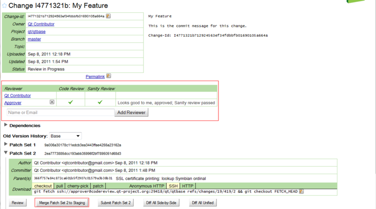The height and width of the screenshot is (209, 376).
Task: Expand Patch Set 1 details
Action: 6,144
